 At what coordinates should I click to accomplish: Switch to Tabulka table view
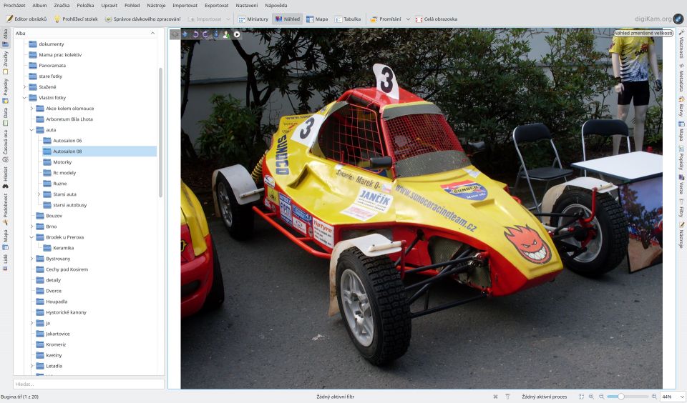348,19
